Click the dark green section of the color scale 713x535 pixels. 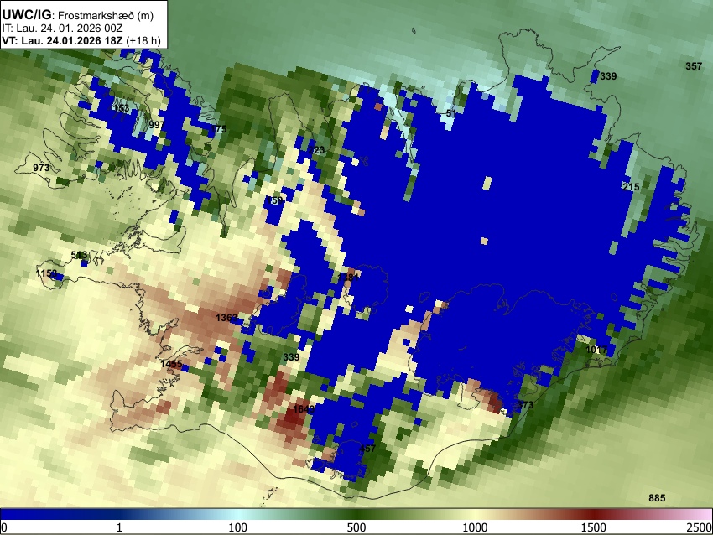coord(359,514)
